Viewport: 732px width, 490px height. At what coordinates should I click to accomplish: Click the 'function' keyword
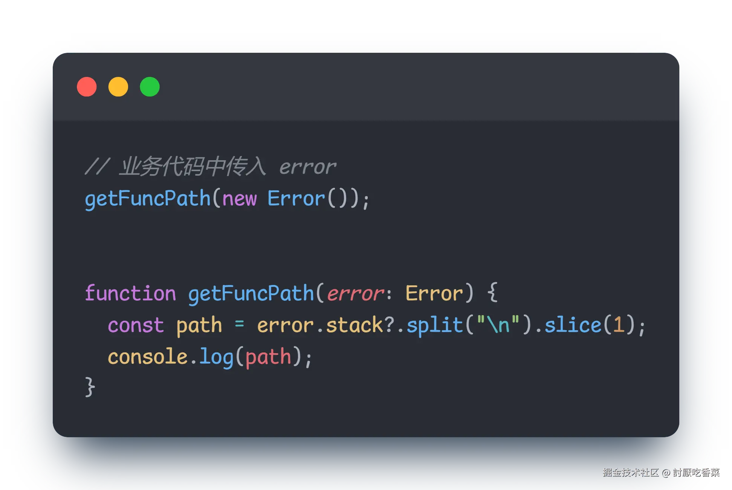pyautogui.click(x=130, y=293)
